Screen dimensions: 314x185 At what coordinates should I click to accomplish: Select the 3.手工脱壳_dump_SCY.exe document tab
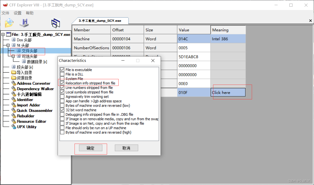100,21
